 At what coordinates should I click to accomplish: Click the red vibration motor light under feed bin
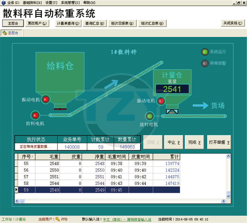coord(46,99)
